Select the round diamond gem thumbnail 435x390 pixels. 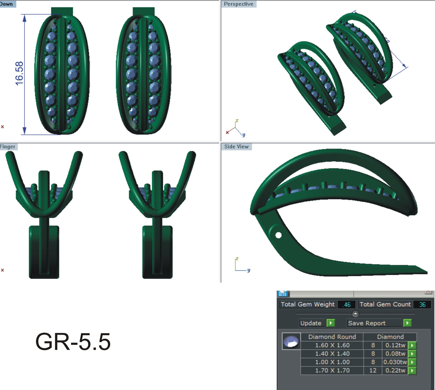coord(291,341)
